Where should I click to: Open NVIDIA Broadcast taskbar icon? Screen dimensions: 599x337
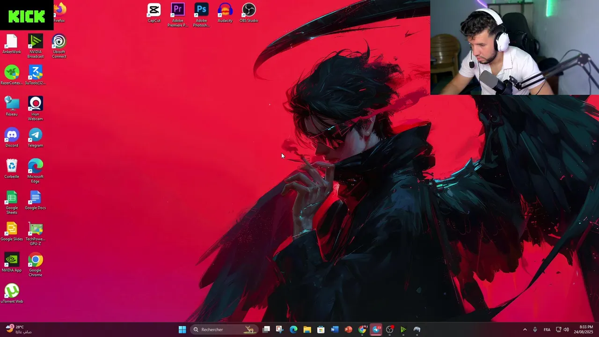(403, 330)
